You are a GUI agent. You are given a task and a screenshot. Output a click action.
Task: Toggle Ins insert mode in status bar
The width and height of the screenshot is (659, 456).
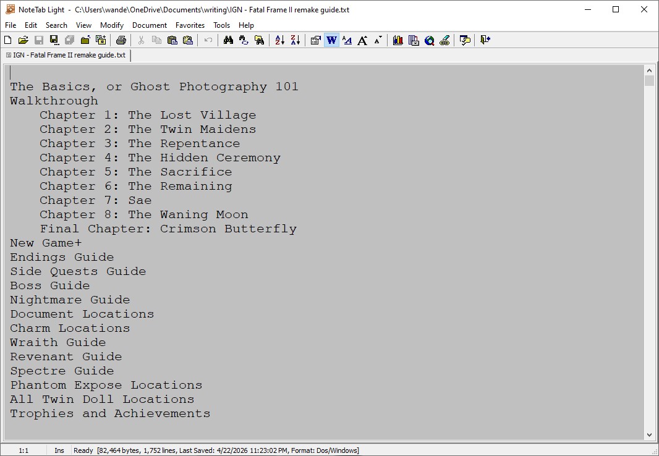pyautogui.click(x=59, y=450)
